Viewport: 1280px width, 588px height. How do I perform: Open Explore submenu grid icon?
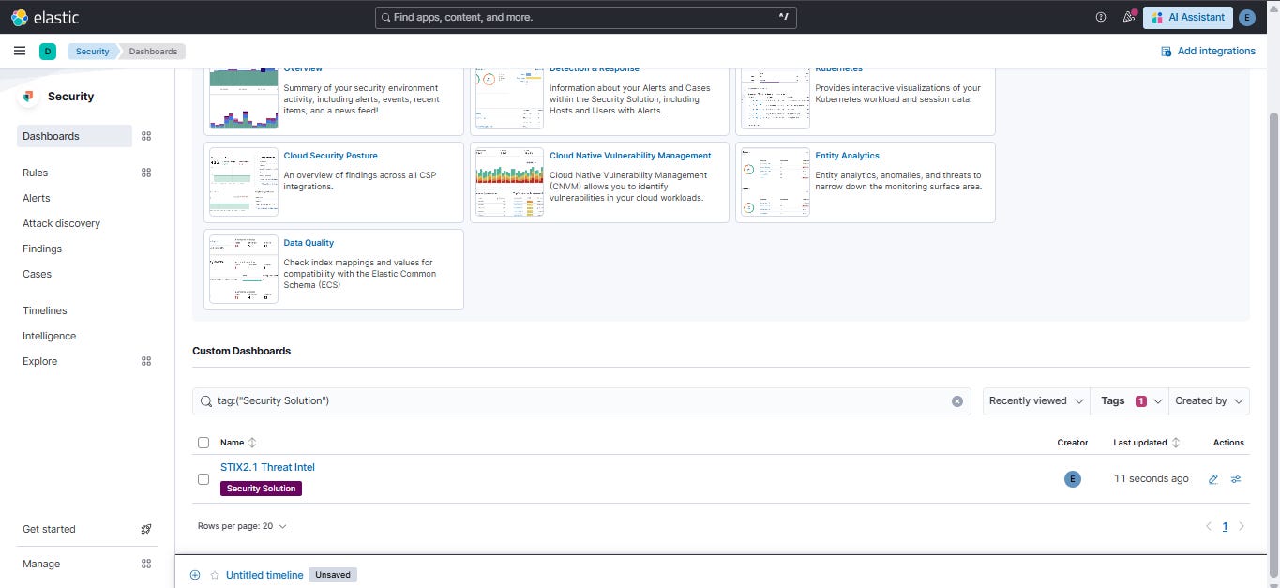tap(146, 361)
